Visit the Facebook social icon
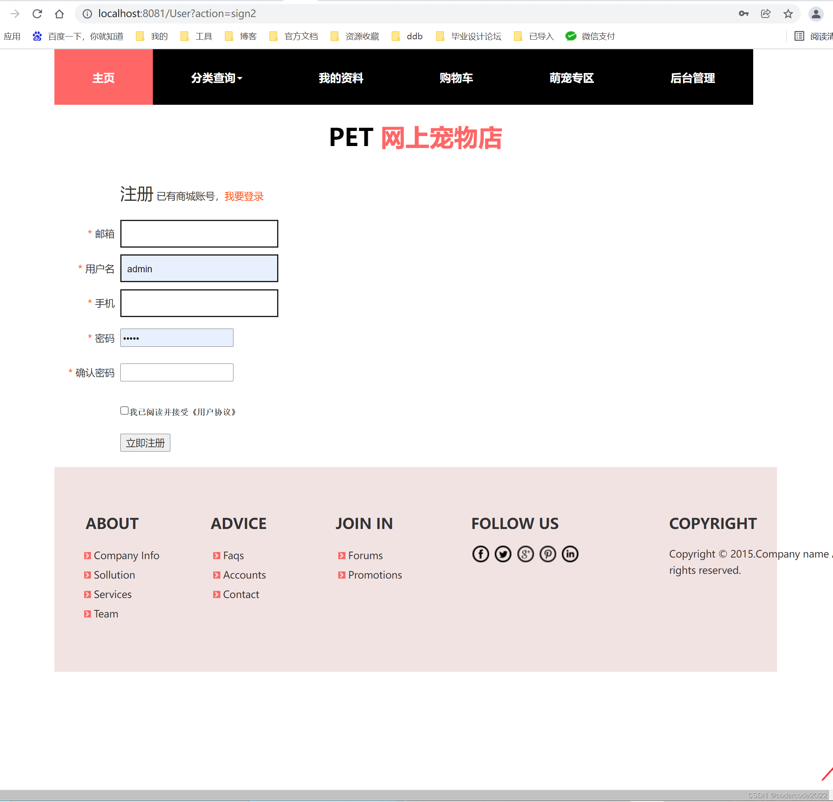 481,554
